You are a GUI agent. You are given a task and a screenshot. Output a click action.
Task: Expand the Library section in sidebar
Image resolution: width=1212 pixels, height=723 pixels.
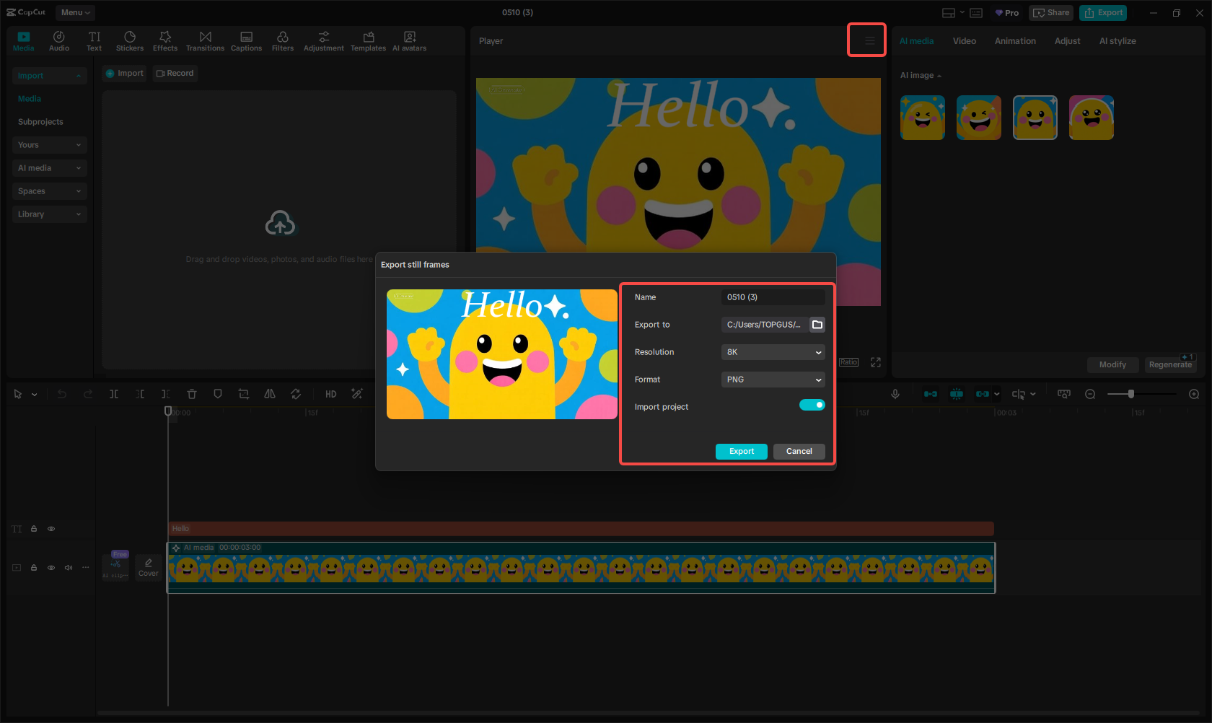48,214
